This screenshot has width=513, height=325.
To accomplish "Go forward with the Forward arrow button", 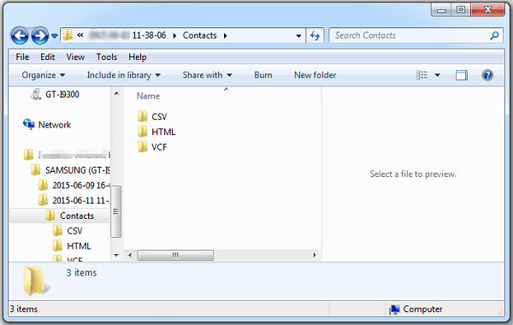I will click(40, 35).
